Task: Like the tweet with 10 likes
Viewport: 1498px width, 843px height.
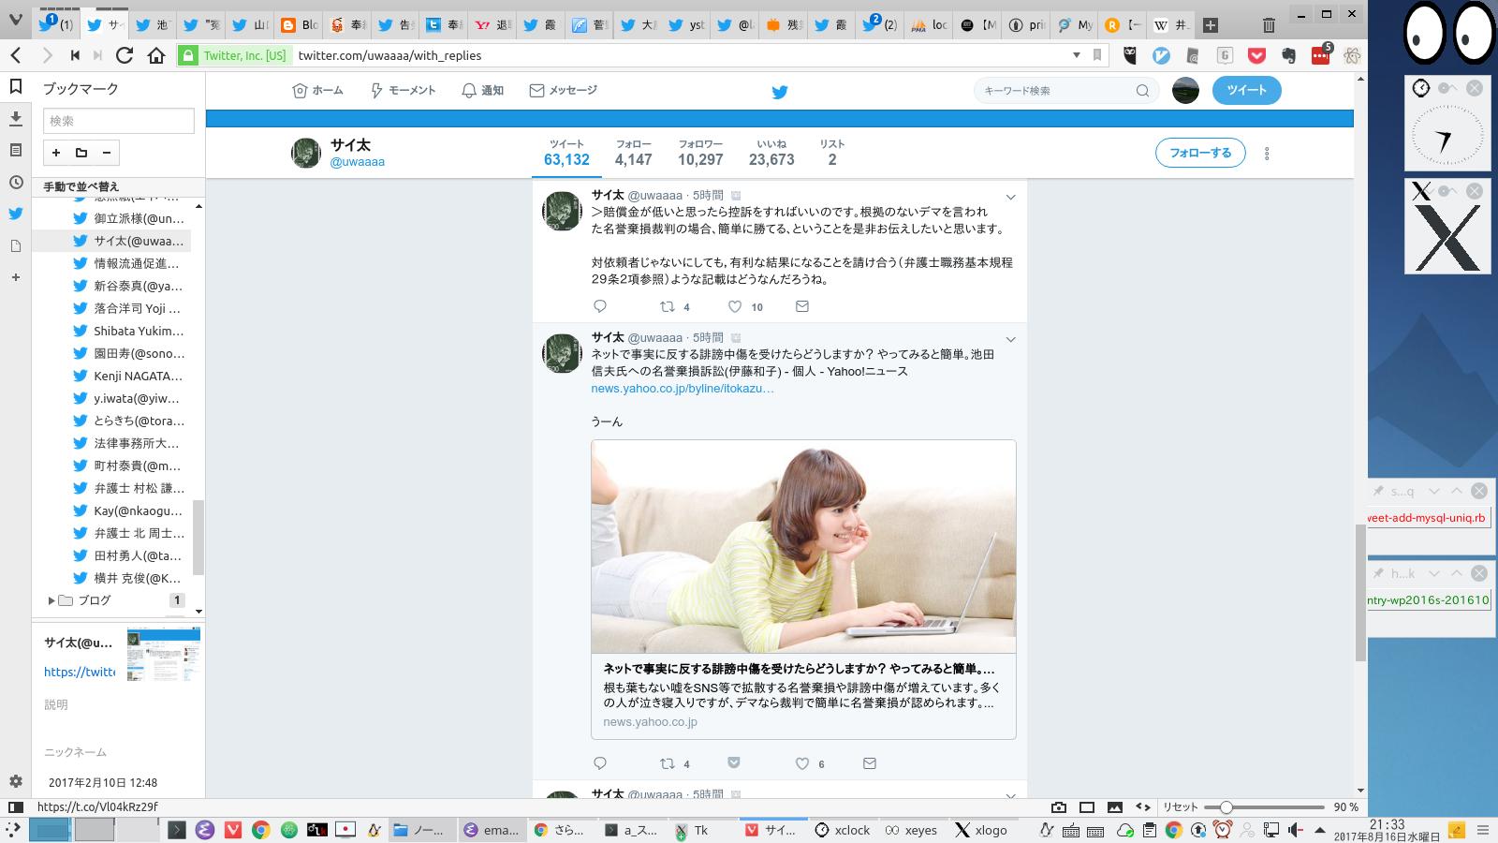Action: pyautogui.click(x=735, y=306)
